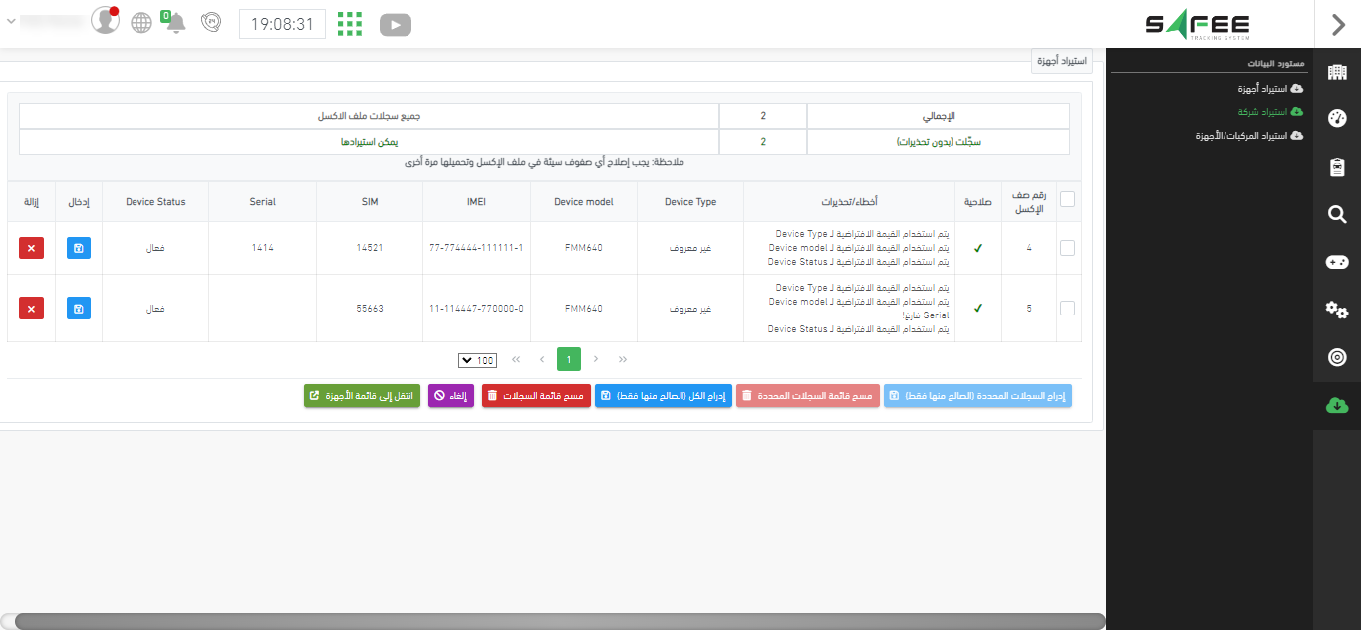Image resolution: width=1361 pixels, height=630 pixels.
Task: Tick the checkbox for Excel row 5
Action: point(1067,309)
